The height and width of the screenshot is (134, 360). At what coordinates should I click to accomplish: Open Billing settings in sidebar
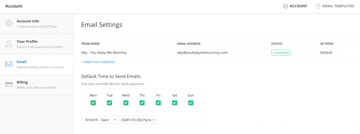(x=37, y=85)
